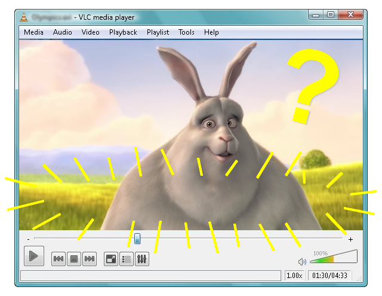
Task: Open the Playlist menu
Action: 158,32
